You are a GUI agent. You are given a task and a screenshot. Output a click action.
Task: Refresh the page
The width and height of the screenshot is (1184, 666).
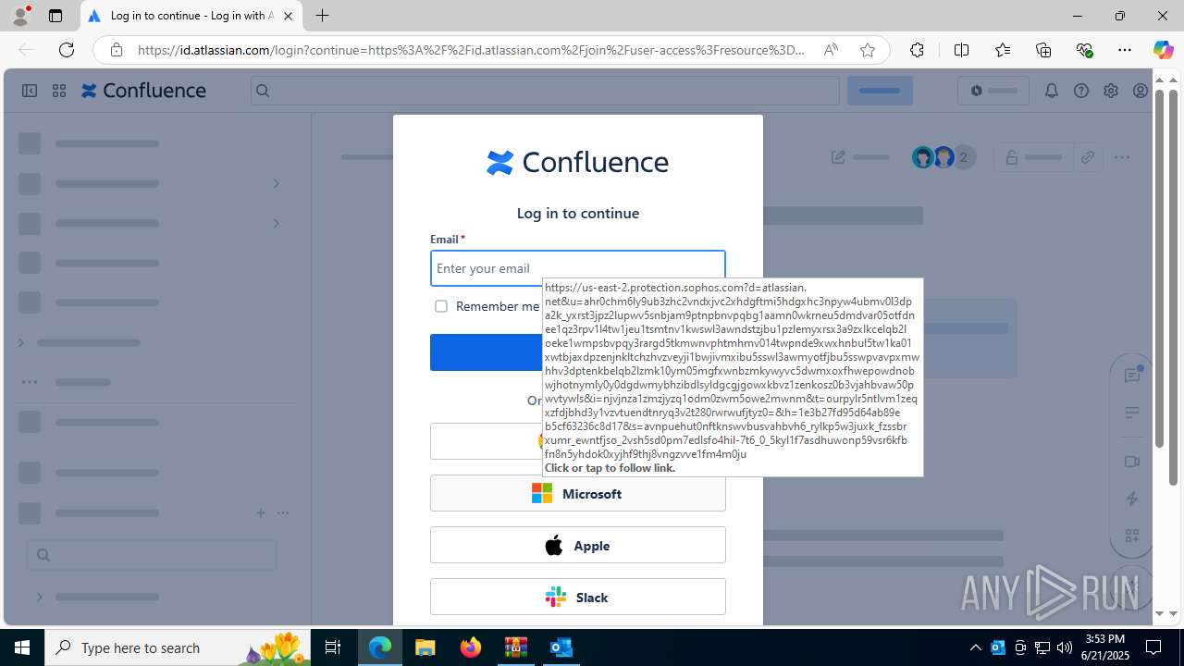coord(67,50)
